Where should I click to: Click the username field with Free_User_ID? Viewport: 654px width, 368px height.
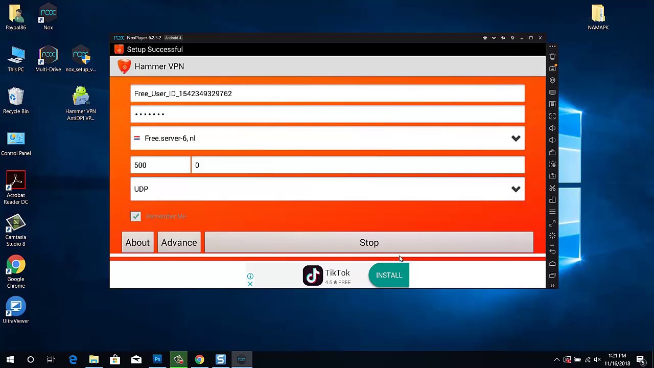pyautogui.click(x=328, y=94)
